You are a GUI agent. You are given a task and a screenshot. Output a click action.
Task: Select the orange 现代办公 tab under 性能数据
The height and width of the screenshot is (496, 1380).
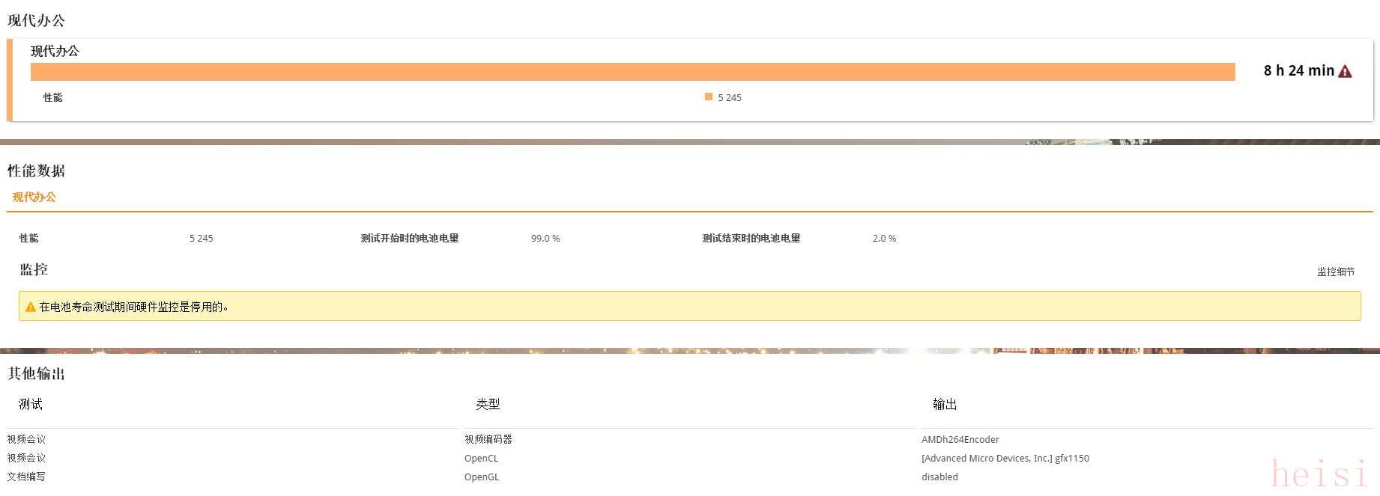click(x=34, y=197)
